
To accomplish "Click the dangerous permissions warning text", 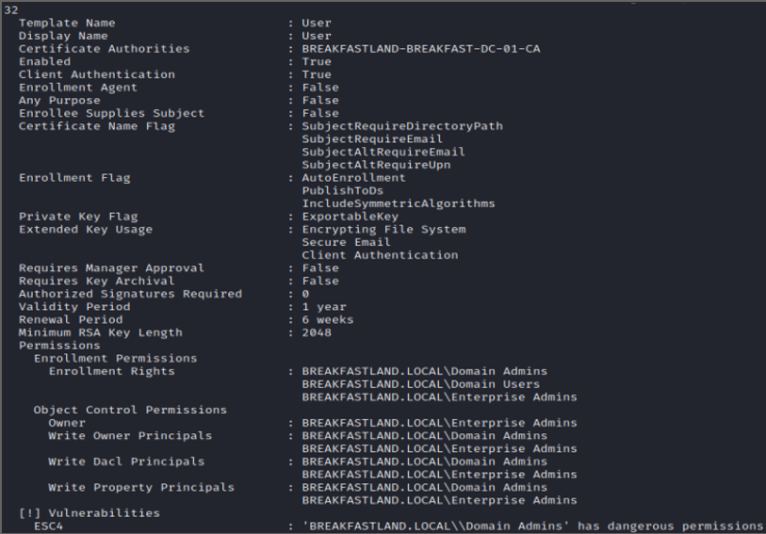I will 532,526.
